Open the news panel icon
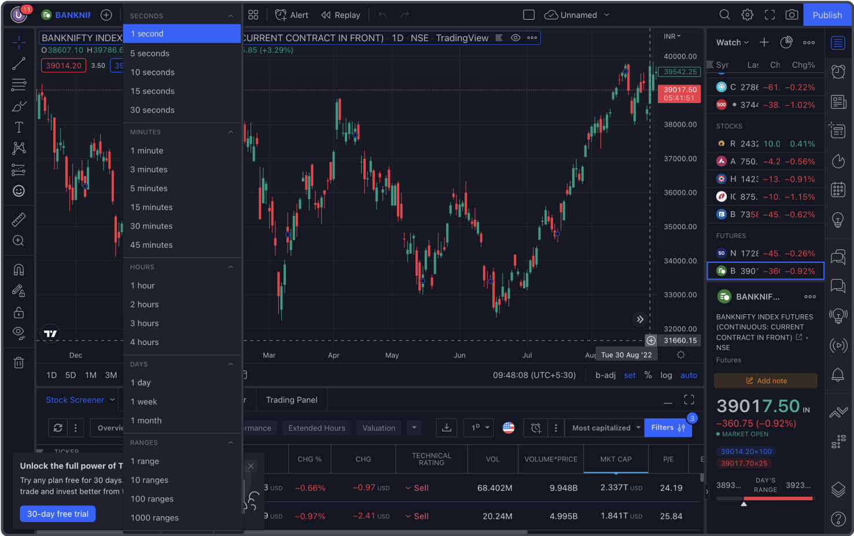854x536 pixels. click(838, 102)
